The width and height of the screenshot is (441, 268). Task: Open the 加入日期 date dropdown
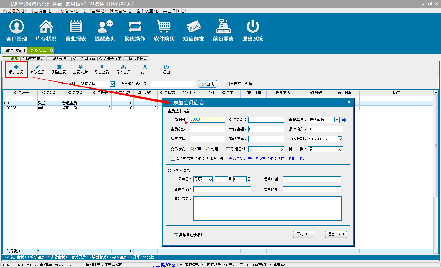(340, 139)
